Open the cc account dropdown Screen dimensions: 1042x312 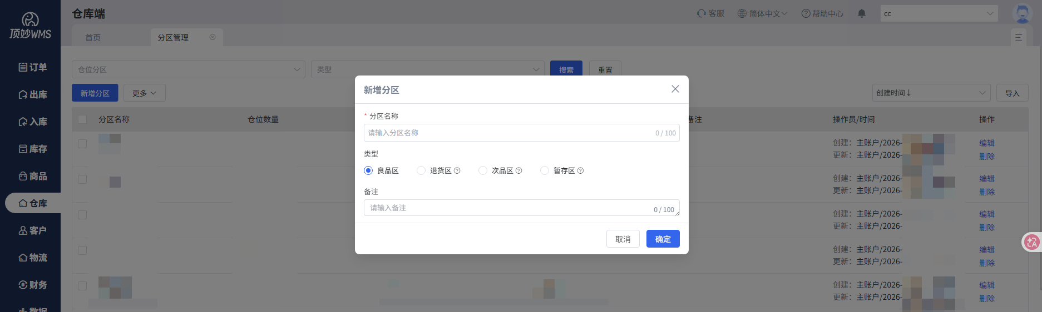tap(939, 13)
